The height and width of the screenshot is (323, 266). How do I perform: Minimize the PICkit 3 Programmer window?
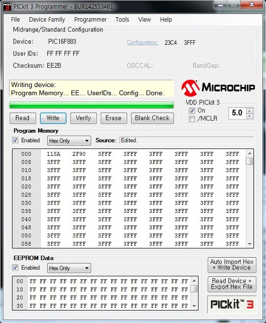(221, 5)
